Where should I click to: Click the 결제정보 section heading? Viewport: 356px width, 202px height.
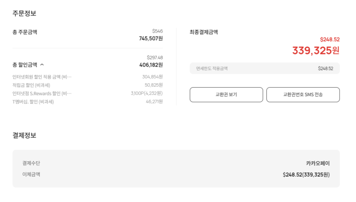tap(24, 135)
